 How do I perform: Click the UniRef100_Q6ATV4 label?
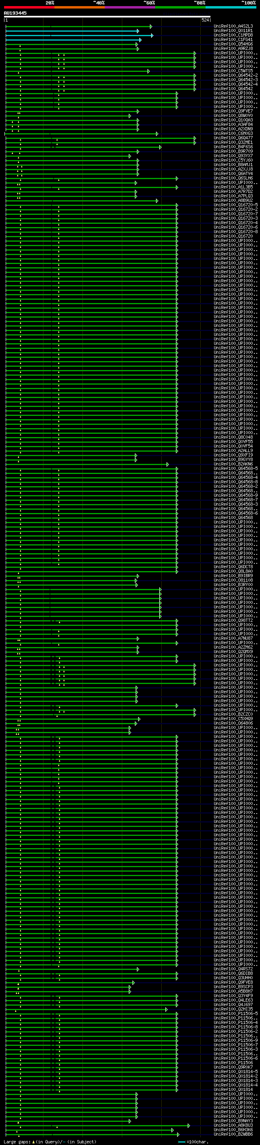pyautogui.click(x=233, y=174)
